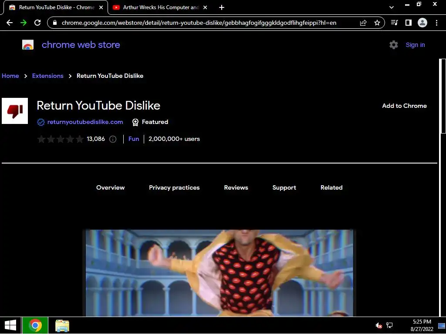Open the Support tab
The width and height of the screenshot is (446, 334).
(284, 188)
